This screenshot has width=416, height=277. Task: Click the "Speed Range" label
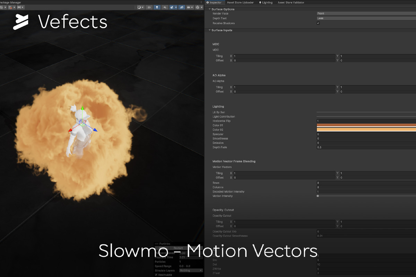tap(163, 266)
